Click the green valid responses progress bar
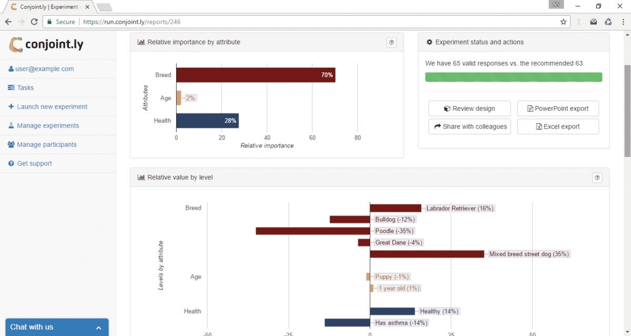This screenshot has width=631, height=336. tap(513, 77)
